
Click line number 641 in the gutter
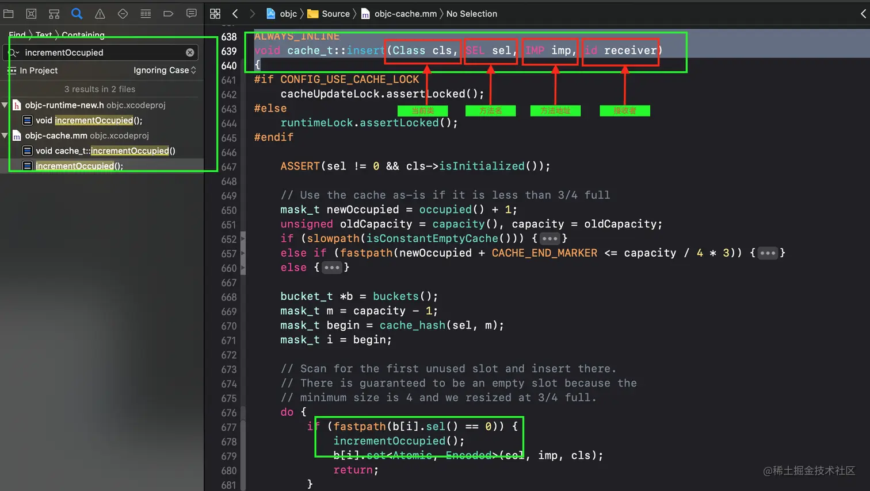pos(229,80)
